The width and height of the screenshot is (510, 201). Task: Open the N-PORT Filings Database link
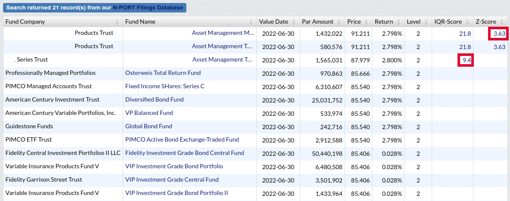coord(148,8)
